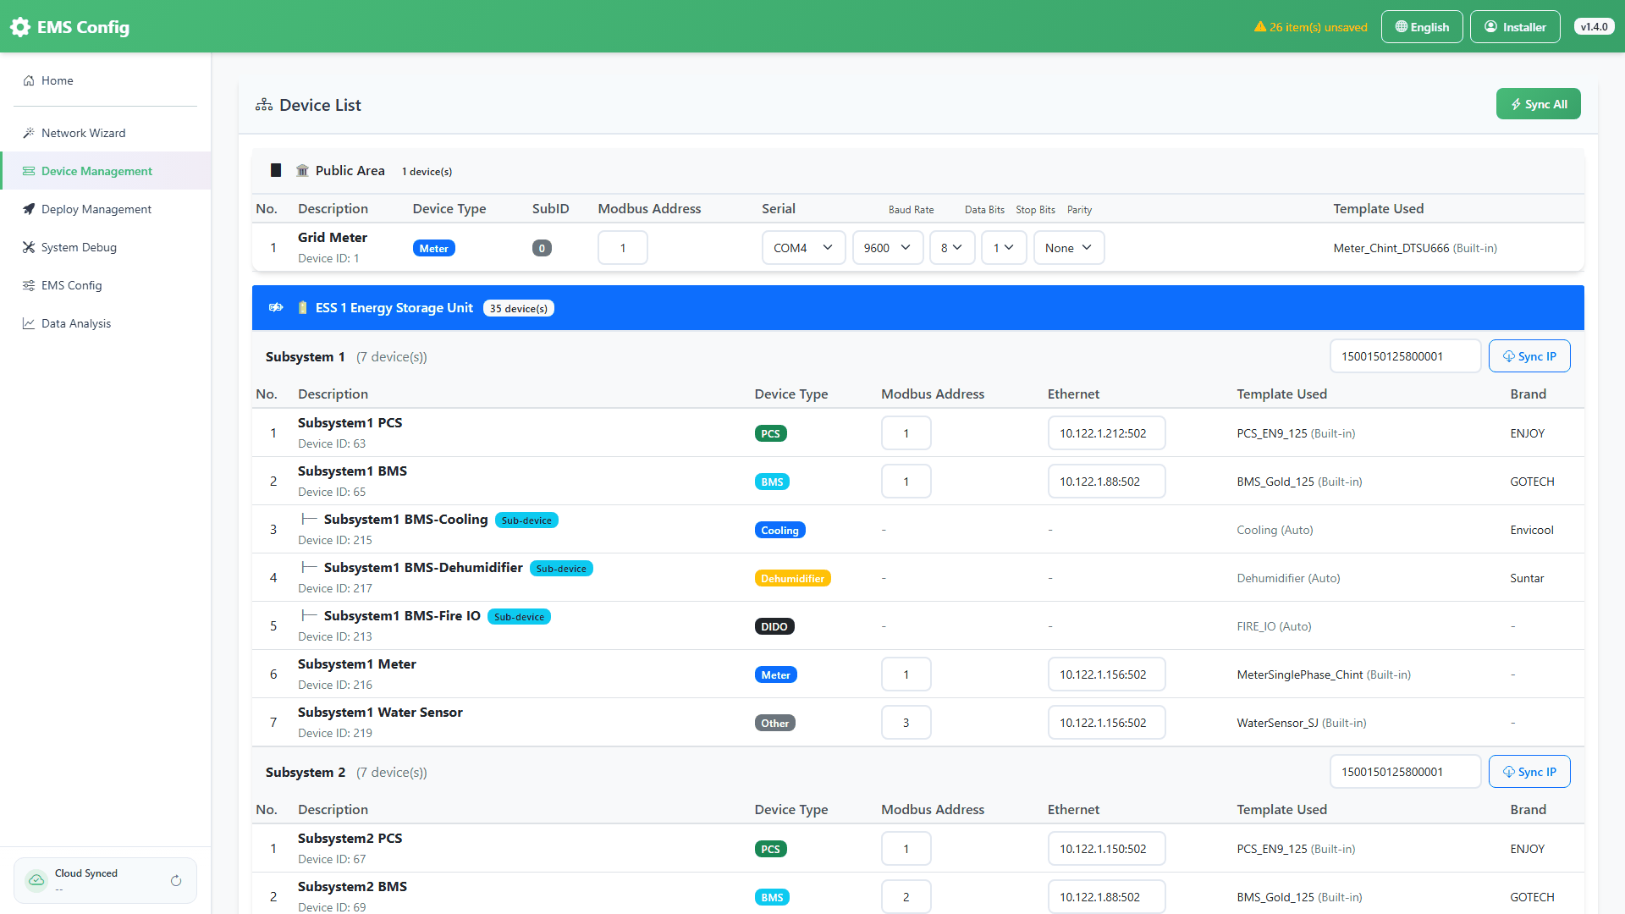1625x914 pixels.
Task: Switch language via the English button
Action: coord(1422,27)
